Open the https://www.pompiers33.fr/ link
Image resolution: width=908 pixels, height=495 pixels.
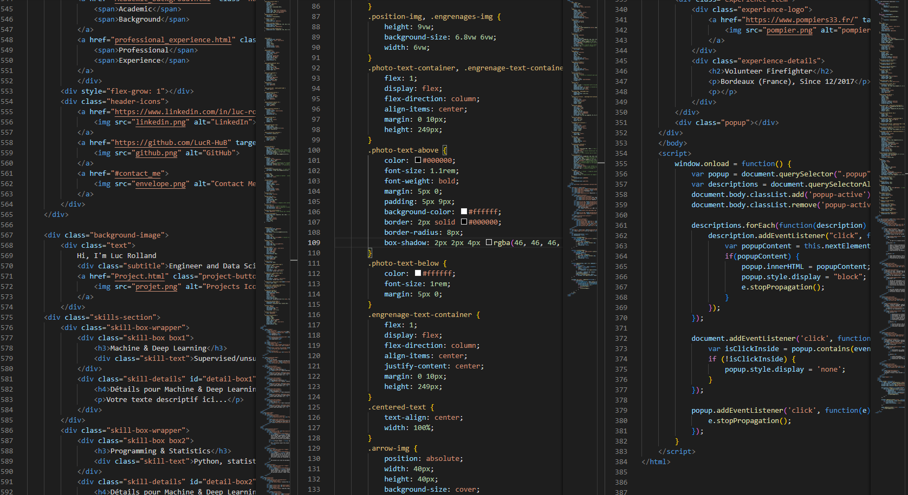[x=800, y=20]
